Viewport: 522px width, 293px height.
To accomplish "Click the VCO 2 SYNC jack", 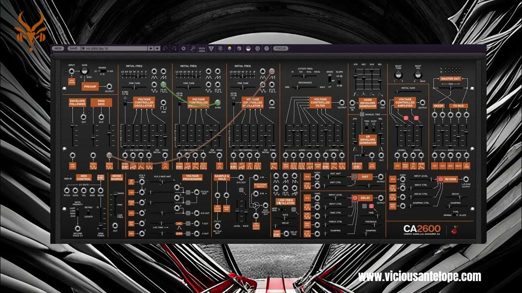I will (218, 103).
